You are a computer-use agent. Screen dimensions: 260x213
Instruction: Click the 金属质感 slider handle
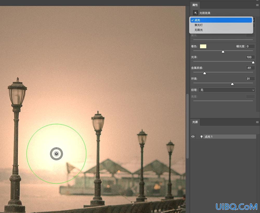(x=205, y=73)
